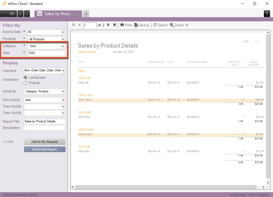Image resolution: width=273 pixels, height=197 pixels.
Task: Jump to first report page
Action: click(x=74, y=25)
